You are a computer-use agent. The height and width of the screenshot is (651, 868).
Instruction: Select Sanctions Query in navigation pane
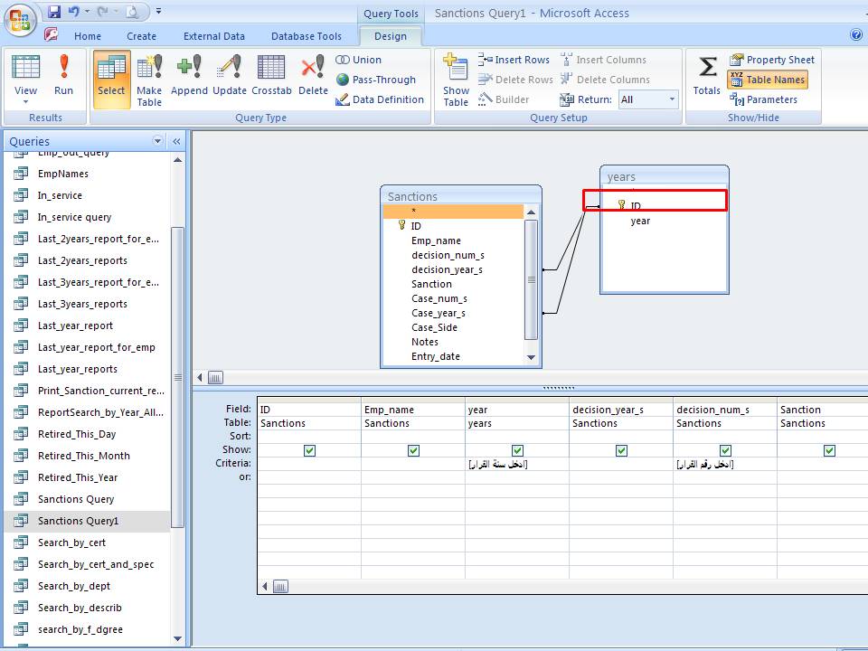76,499
